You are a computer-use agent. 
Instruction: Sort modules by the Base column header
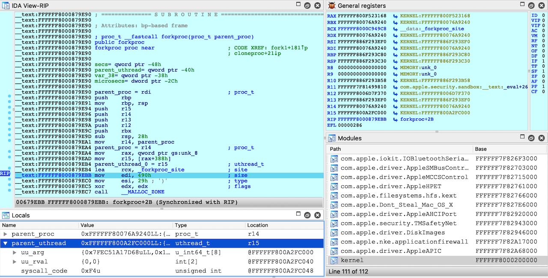(481, 149)
